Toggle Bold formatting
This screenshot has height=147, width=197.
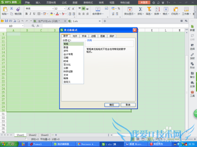[26, 14]
